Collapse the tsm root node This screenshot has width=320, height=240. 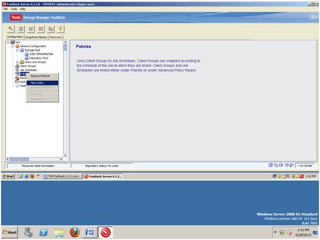(x=8, y=42)
